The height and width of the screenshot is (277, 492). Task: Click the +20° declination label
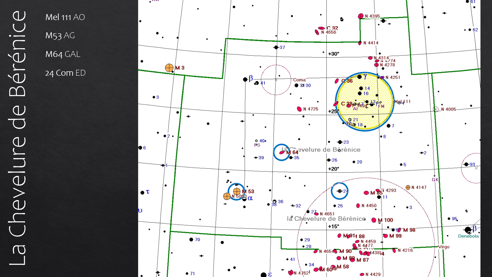tap(333, 169)
